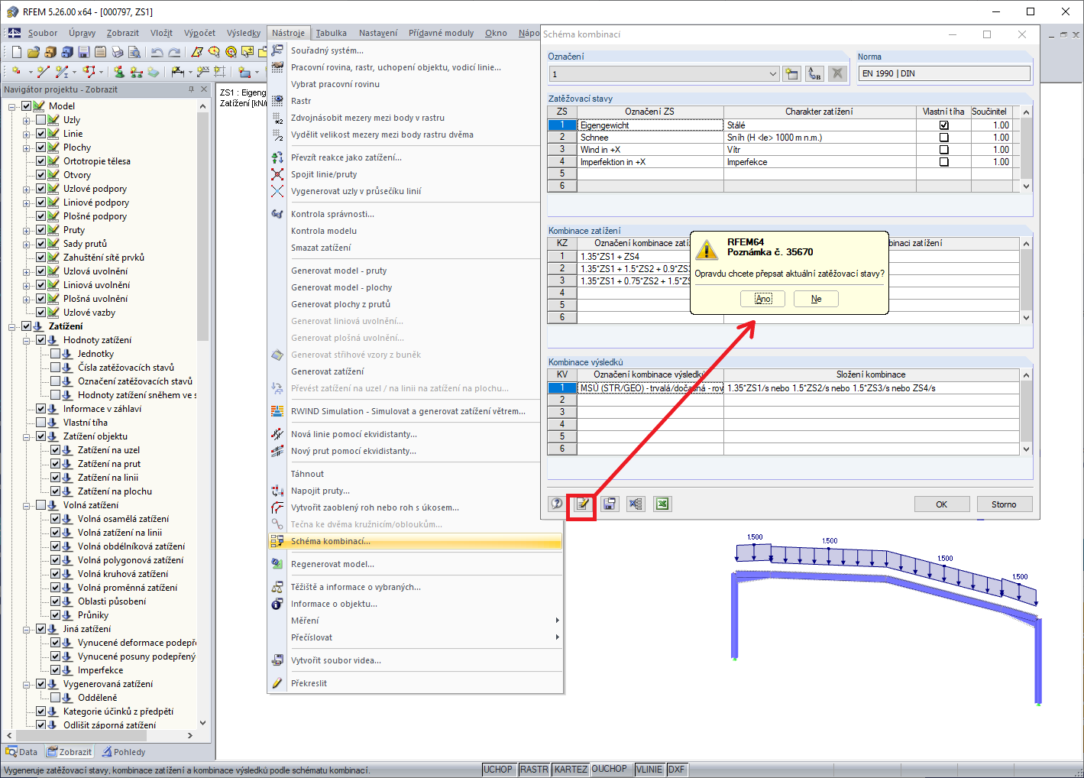Close the Navigátor projektu panel
Screen dimensions: 1084x778
click(204, 89)
